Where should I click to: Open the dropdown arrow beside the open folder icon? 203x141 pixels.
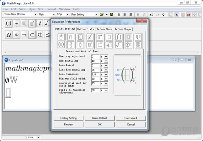[107, 15]
